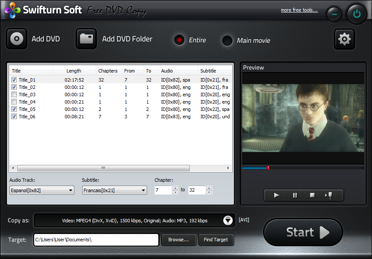Check the Title_04 checkbox
The height and width of the screenshot is (259, 372).
(14, 102)
